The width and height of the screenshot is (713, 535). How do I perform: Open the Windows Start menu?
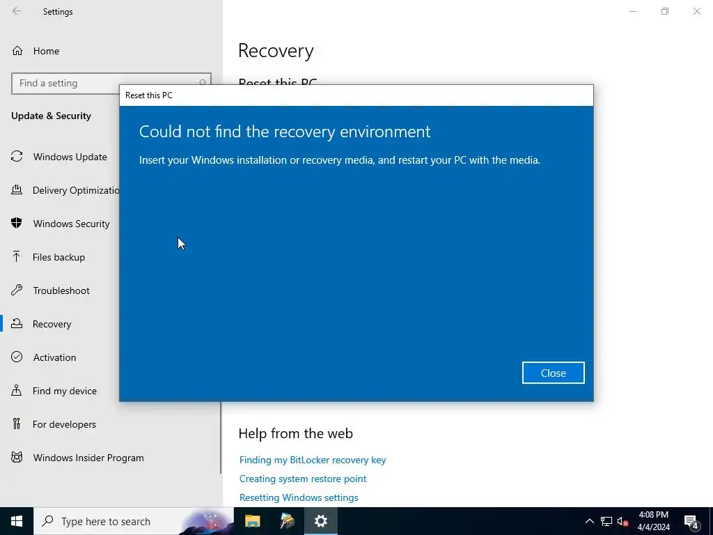point(17,521)
